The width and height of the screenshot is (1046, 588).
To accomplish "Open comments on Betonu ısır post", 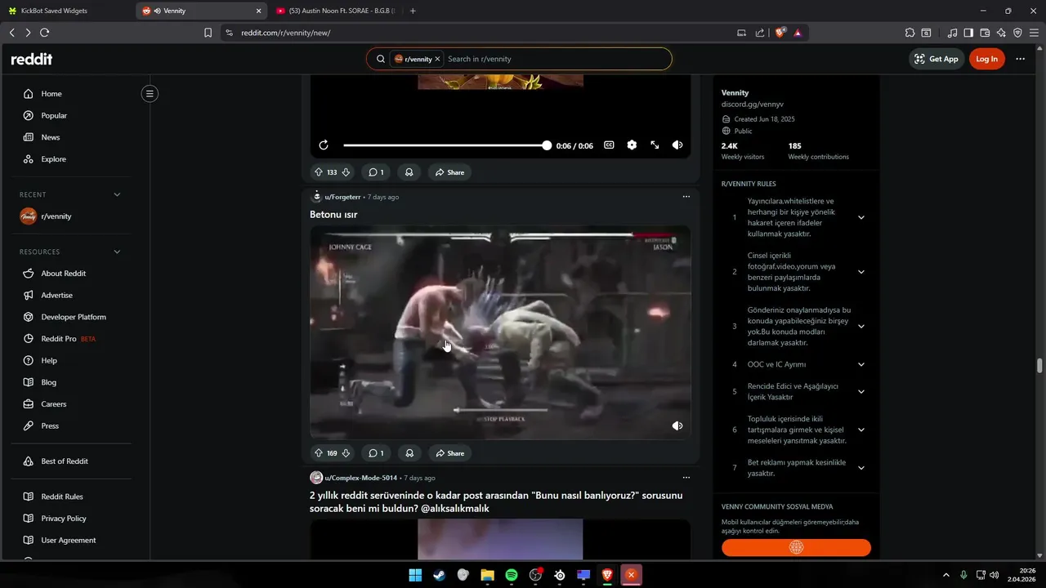I will 376,453.
